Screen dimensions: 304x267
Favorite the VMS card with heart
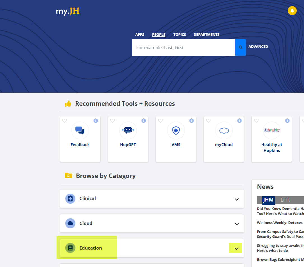pyautogui.click(x=160, y=121)
